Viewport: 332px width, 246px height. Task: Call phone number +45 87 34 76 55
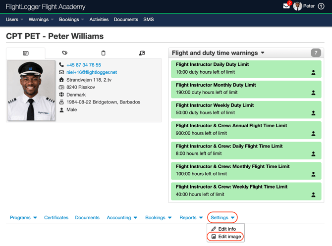point(84,65)
